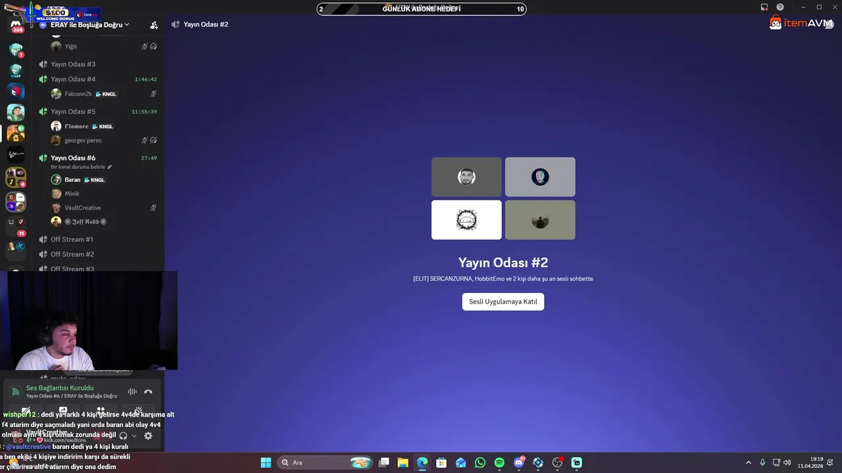
Task: Click user Minik in voice channel
Action: [72, 193]
